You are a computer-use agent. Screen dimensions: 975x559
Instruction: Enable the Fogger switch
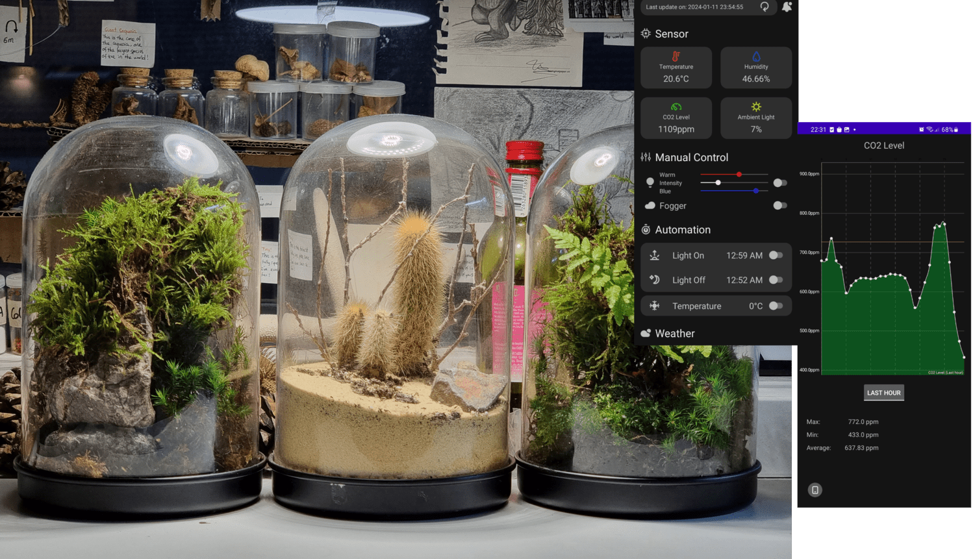(x=779, y=206)
